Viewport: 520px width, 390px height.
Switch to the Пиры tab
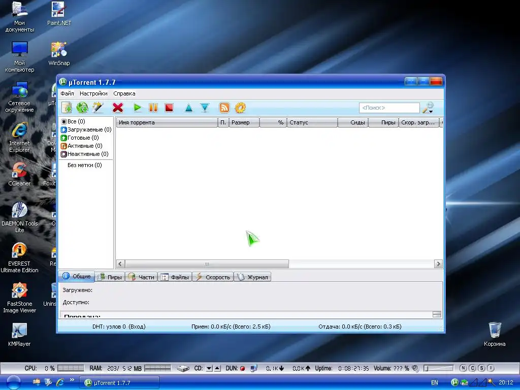tap(110, 277)
